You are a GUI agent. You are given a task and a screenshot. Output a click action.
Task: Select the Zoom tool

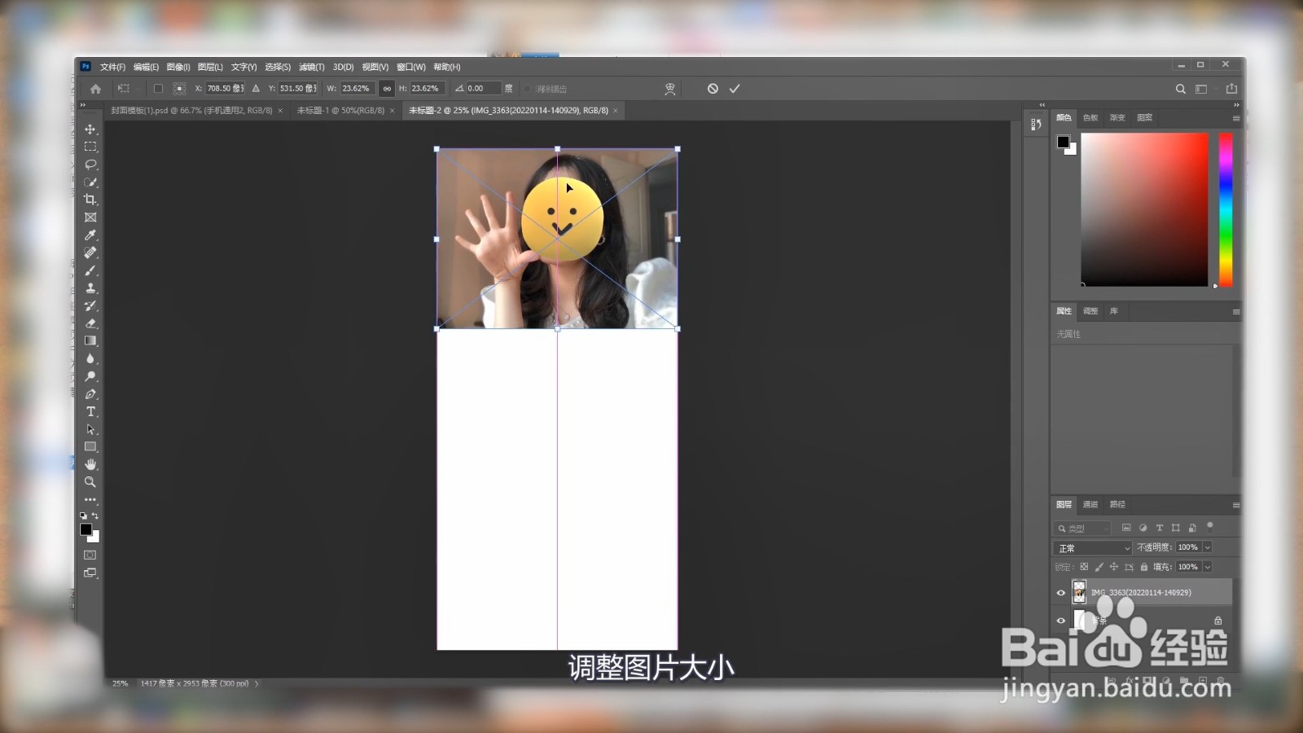pyautogui.click(x=90, y=481)
